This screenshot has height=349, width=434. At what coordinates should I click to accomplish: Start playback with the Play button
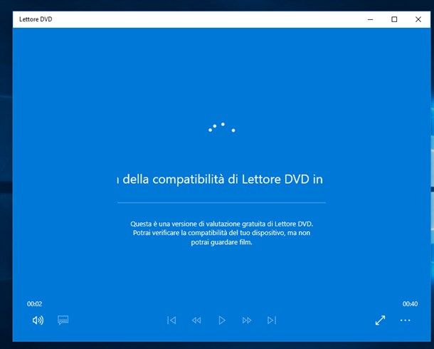pos(222,321)
